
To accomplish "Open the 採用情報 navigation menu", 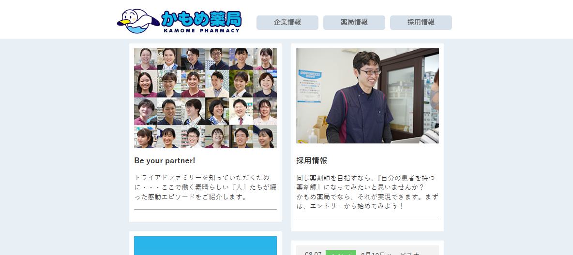I will click(x=421, y=22).
